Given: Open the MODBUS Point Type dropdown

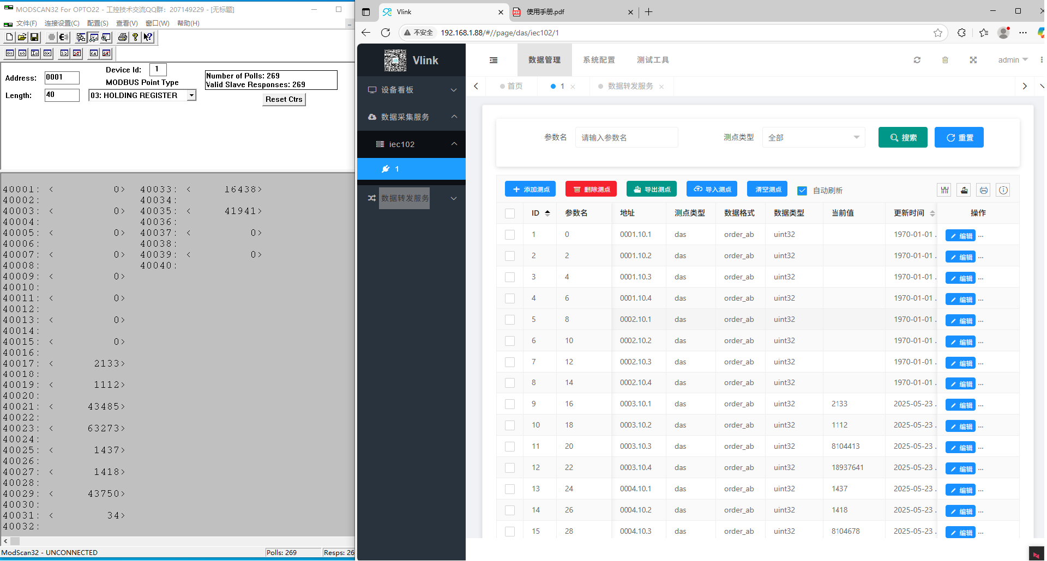Looking at the screenshot, I should pyautogui.click(x=191, y=95).
